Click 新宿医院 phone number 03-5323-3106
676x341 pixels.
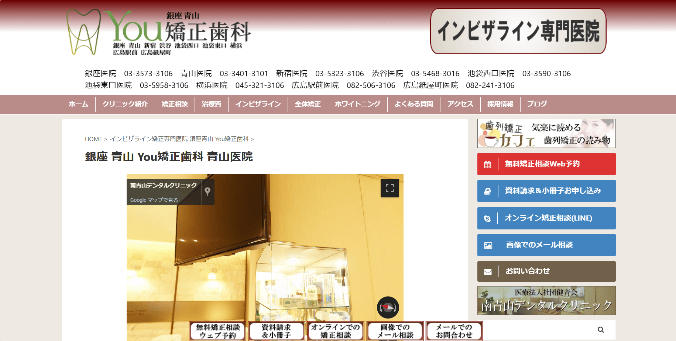(340, 74)
